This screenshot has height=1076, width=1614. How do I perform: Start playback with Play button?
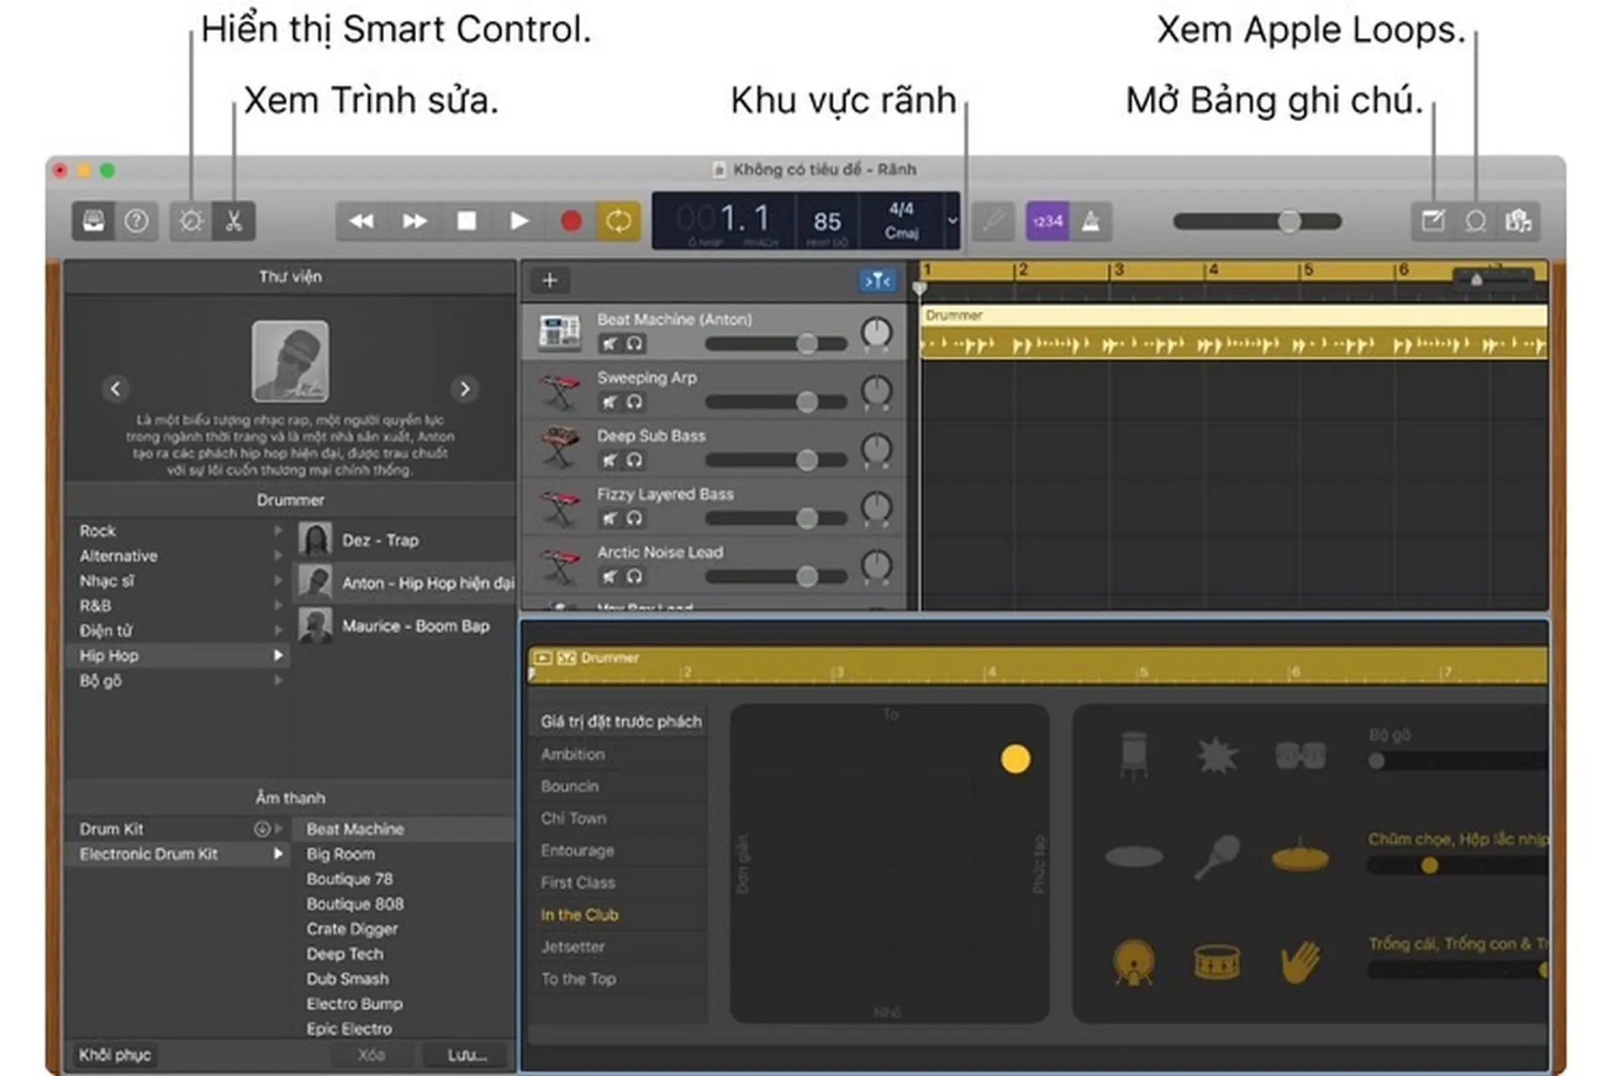point(519,221)
